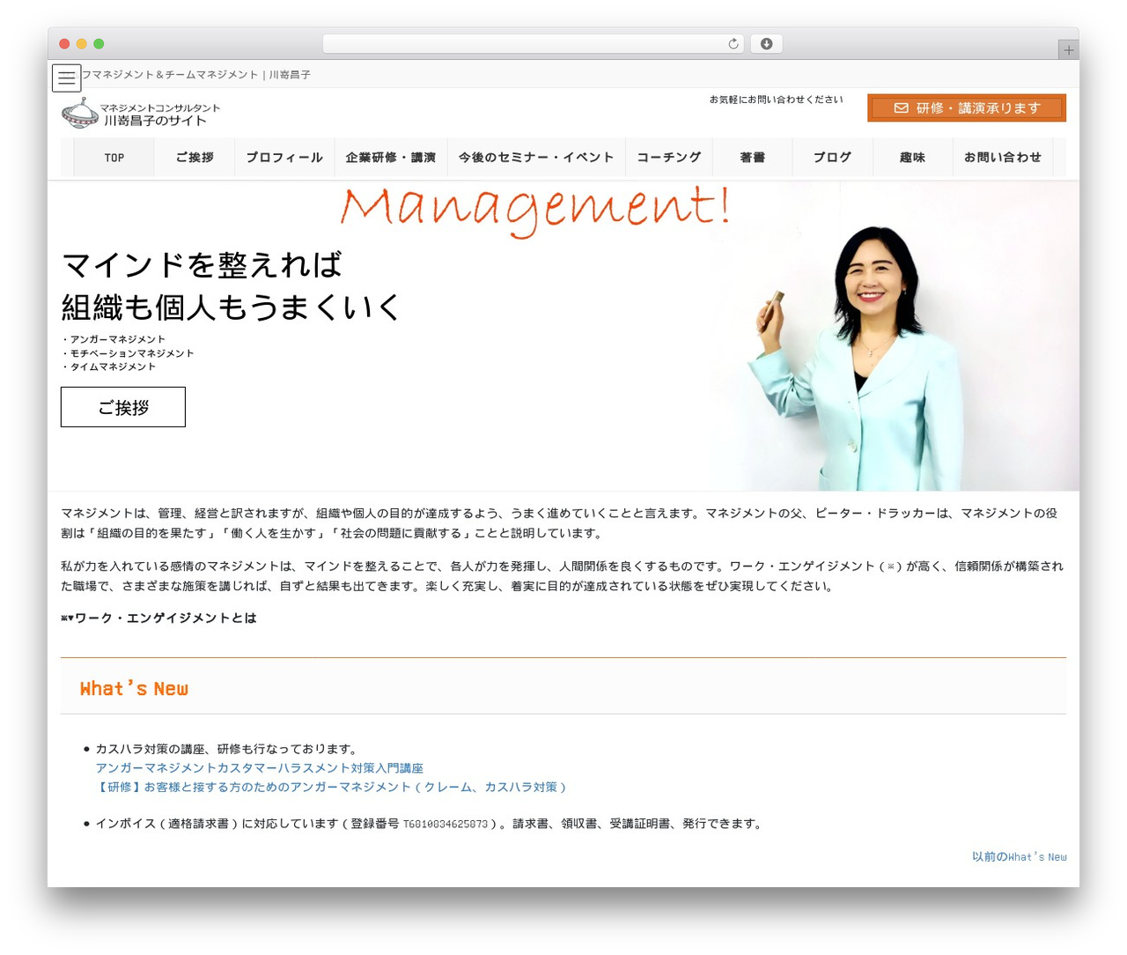Viewport: 1127px width, 955px height.
Task: Open お問い合わせ in the navigation
Action: coord(1003,158)
